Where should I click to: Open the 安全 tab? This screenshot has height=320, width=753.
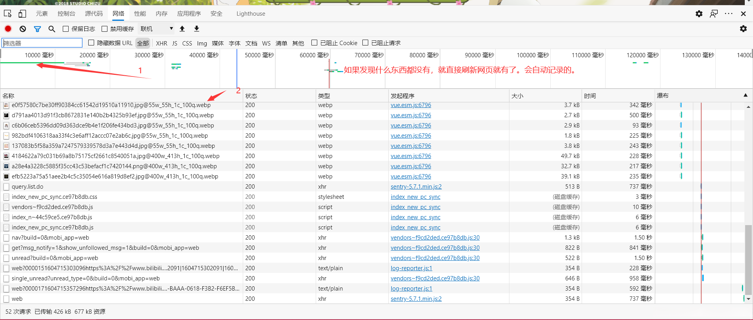pyautogui.click(x=216, y=14)
